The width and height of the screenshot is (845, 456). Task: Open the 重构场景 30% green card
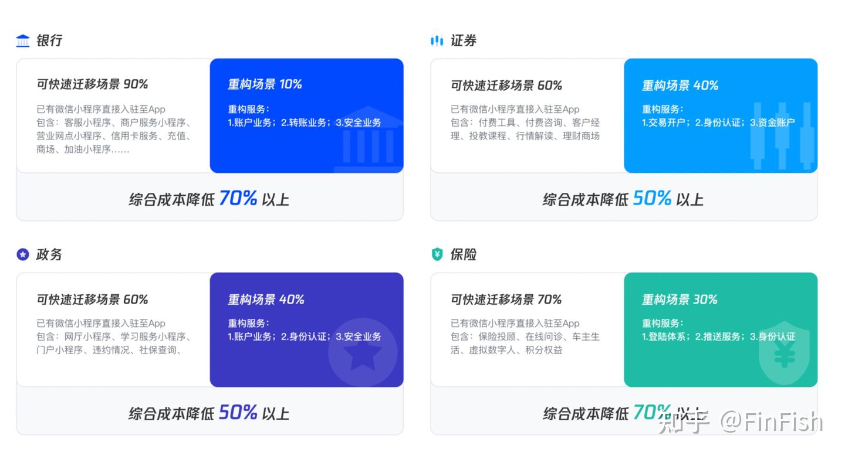tap(721, 329)
